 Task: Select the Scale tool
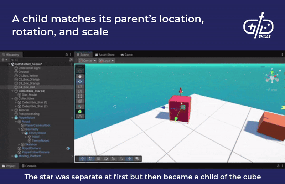pyautogui.click(x=80, y=91)
